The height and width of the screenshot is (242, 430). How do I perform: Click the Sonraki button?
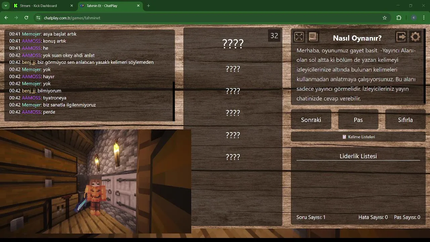coord(311,120)
